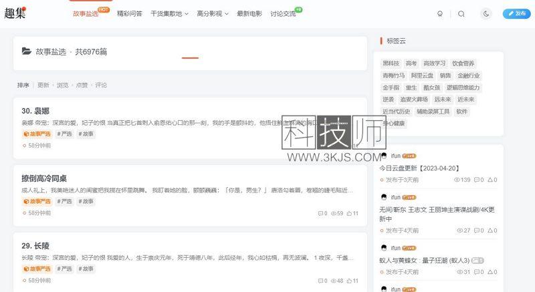Sort posts by 浏览
The height and width of the screenshot is (292, 535).
pyautogui.click(x=62, y=85)
